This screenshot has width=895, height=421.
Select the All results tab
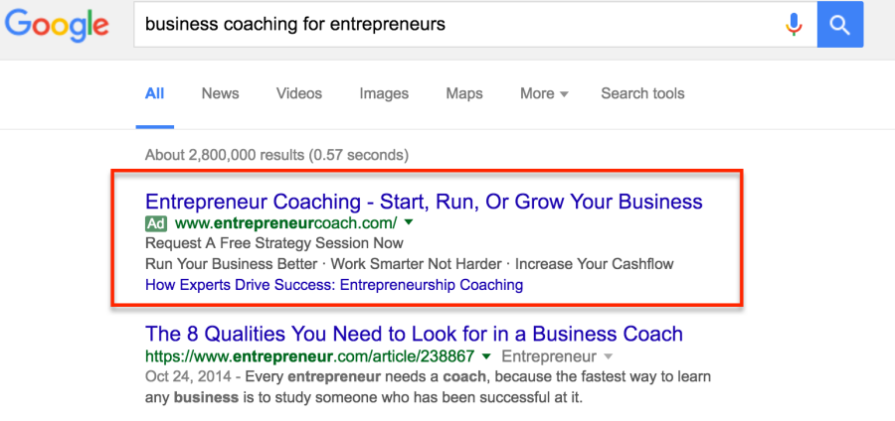[155, 93]
